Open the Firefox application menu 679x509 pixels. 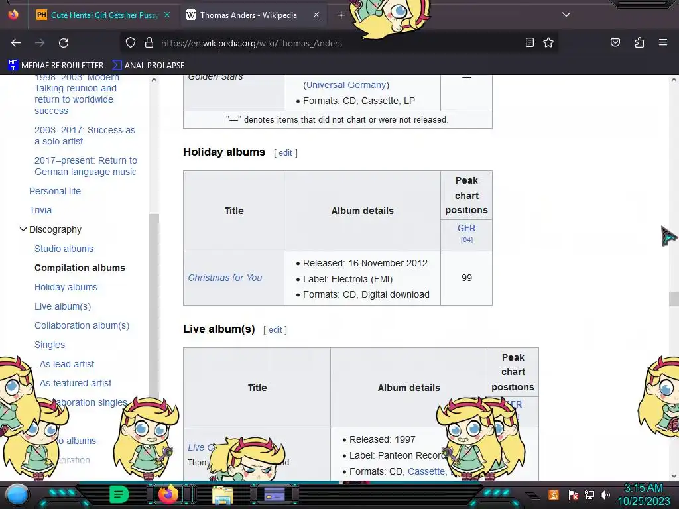click(663, 42)
